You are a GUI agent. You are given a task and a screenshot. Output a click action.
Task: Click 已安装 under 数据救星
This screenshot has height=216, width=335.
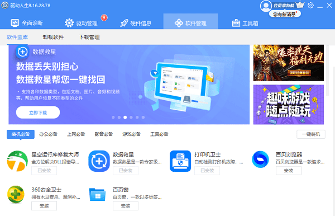(126, 171)
